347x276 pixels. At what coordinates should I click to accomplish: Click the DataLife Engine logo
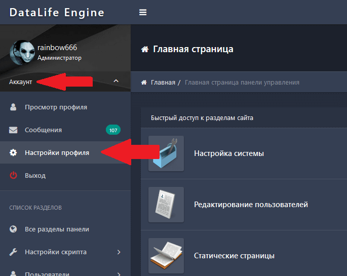(x=57, y=12)
